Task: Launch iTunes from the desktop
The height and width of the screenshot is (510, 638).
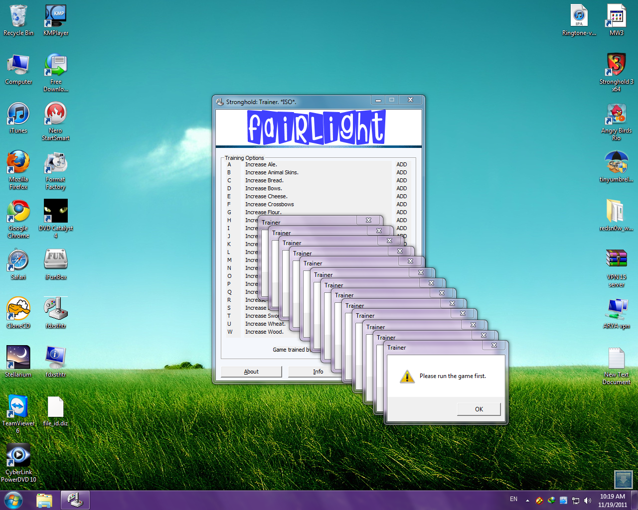Action: tap(18, 118)
